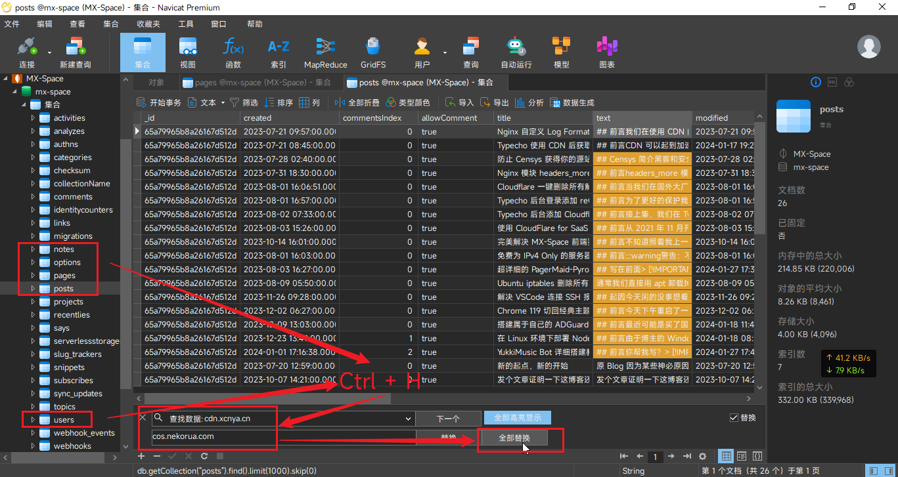This screenshot has height=477, width=898.
Task: Click the 开始事务 (Begin Transaction) button
Action: (158, 102)
